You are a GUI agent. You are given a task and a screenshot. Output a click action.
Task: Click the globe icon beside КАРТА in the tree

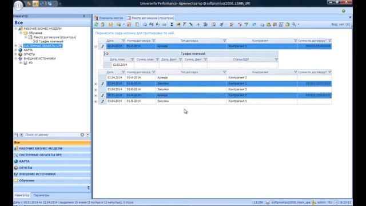click(x=21, y=50)
